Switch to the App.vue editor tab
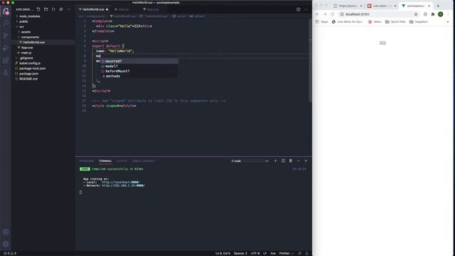Image resolution: width=455 pixels, height=256 pixels. click(x=153, y=9)
